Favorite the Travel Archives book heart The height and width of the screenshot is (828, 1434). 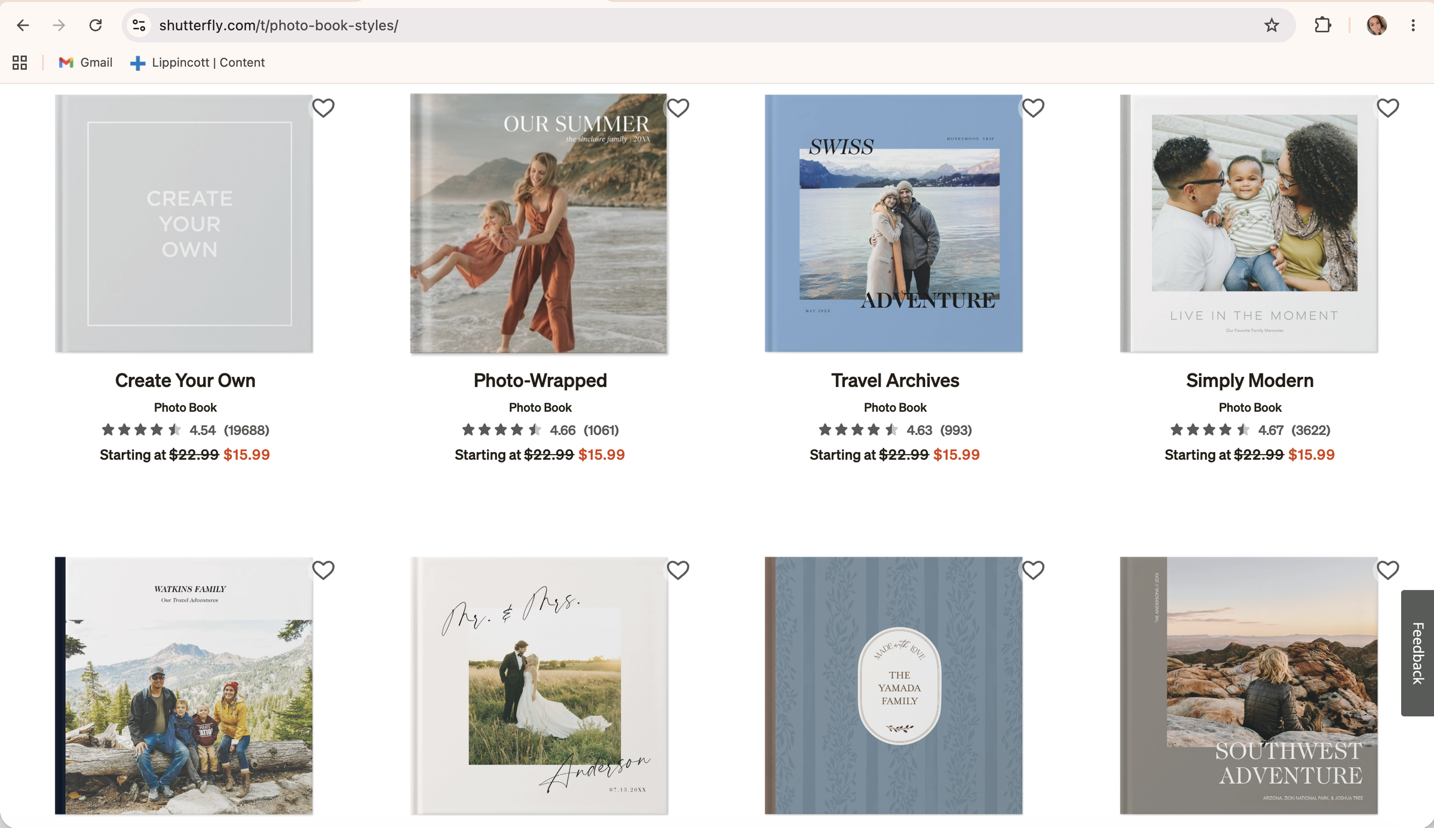(x=1033, y=108)
